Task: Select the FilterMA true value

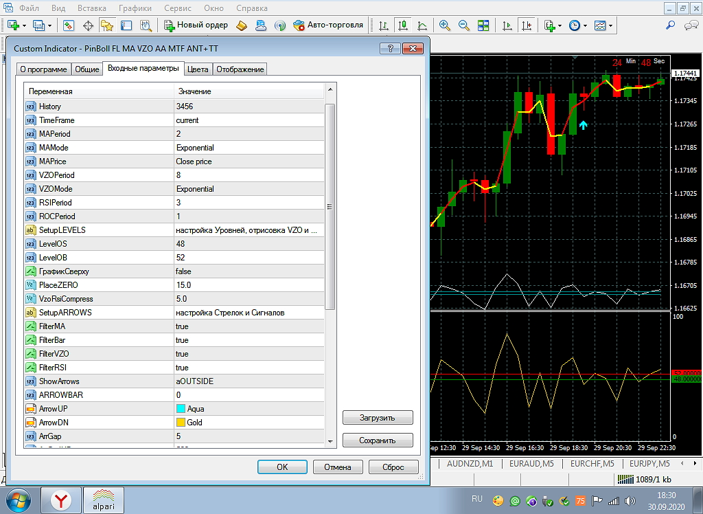Action: pos(249,326)
